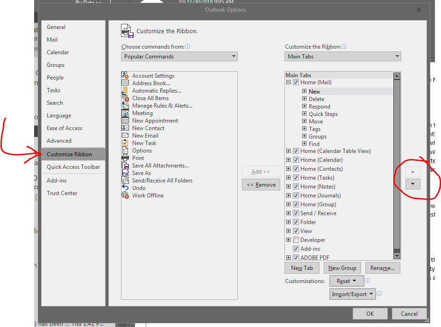441x327 pixels.
Task: Select the Automatic Replies command icon
Action: tap(125, 90)
